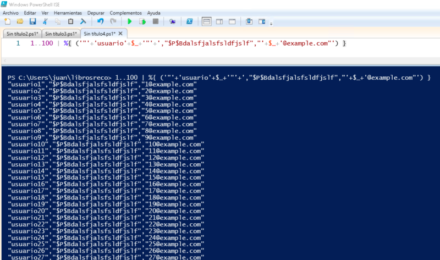Clear the console pane icon
The width and height of the screenshot is (440, 260).
84,21
